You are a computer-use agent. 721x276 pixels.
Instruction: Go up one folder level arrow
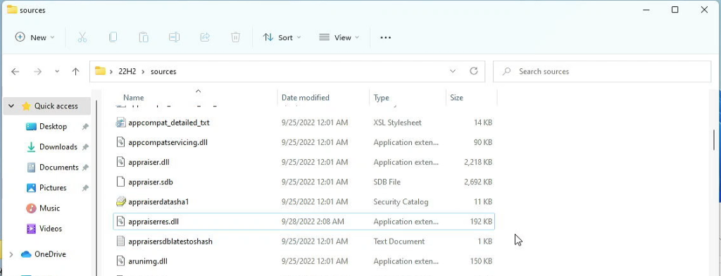coord(76,71)
